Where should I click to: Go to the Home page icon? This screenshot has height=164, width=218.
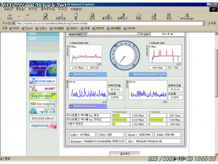76,17
